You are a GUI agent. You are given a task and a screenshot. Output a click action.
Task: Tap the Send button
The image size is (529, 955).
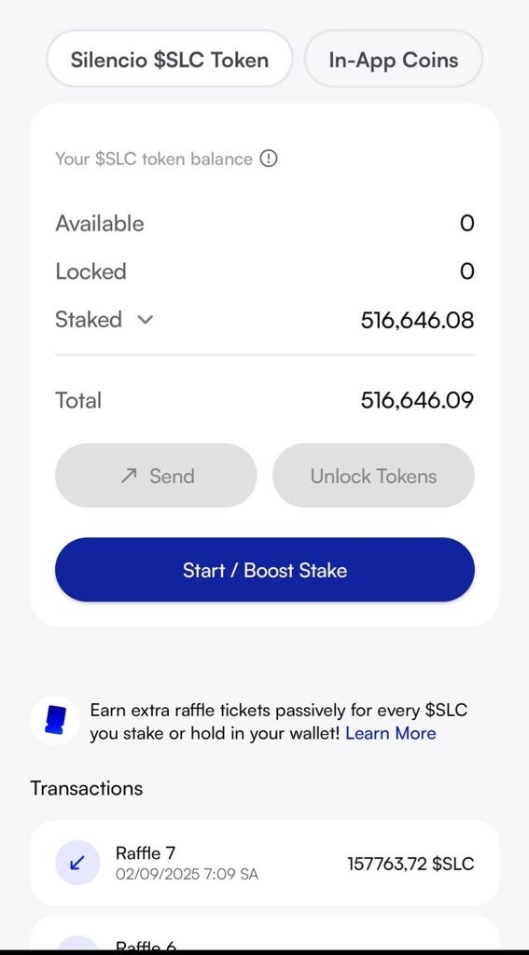[156, 476]
